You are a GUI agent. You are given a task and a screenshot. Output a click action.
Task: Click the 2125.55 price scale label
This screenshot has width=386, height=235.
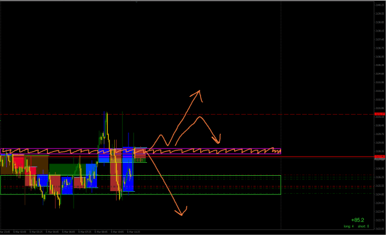pos(380,186)
